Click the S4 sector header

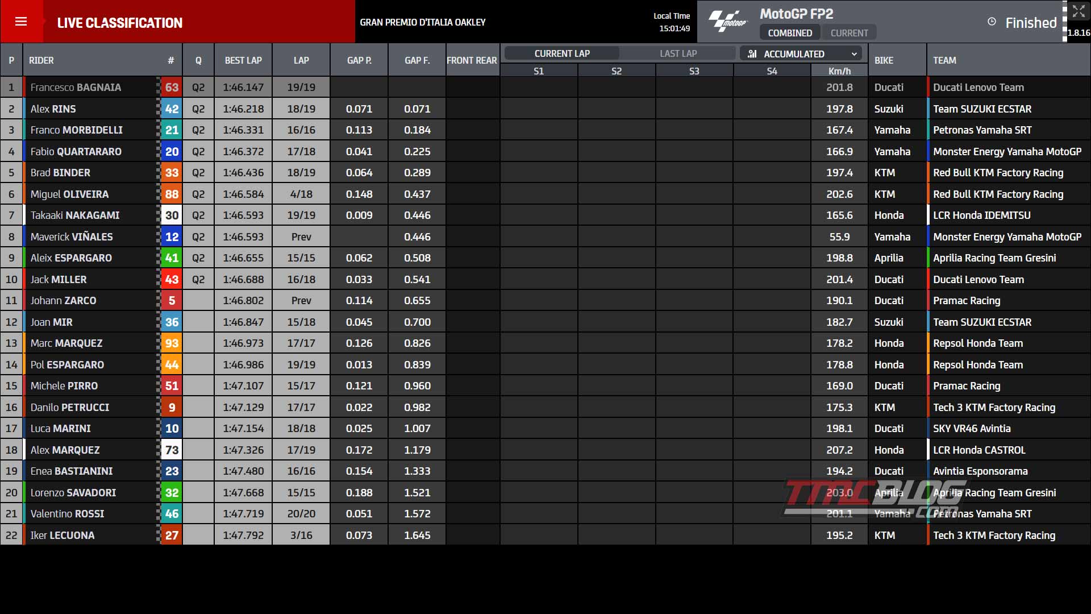(x=772, y=71)
